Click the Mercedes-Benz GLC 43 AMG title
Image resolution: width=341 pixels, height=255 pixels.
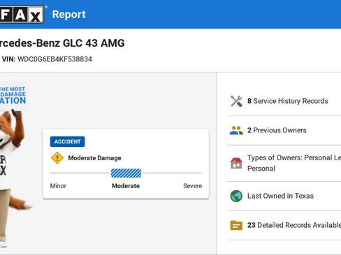coord(62,43)
